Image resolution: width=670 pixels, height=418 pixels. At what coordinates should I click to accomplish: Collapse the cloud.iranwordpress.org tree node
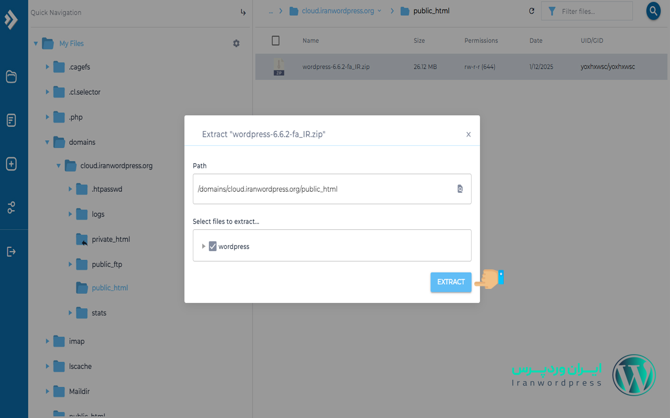coord(59,165)
